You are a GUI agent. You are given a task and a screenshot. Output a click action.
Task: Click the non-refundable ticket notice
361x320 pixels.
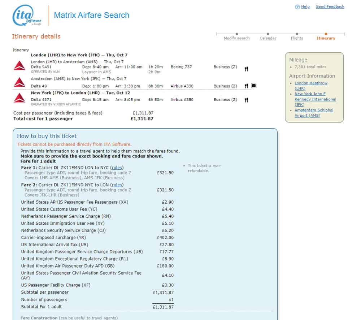click(x=204, y=168)
